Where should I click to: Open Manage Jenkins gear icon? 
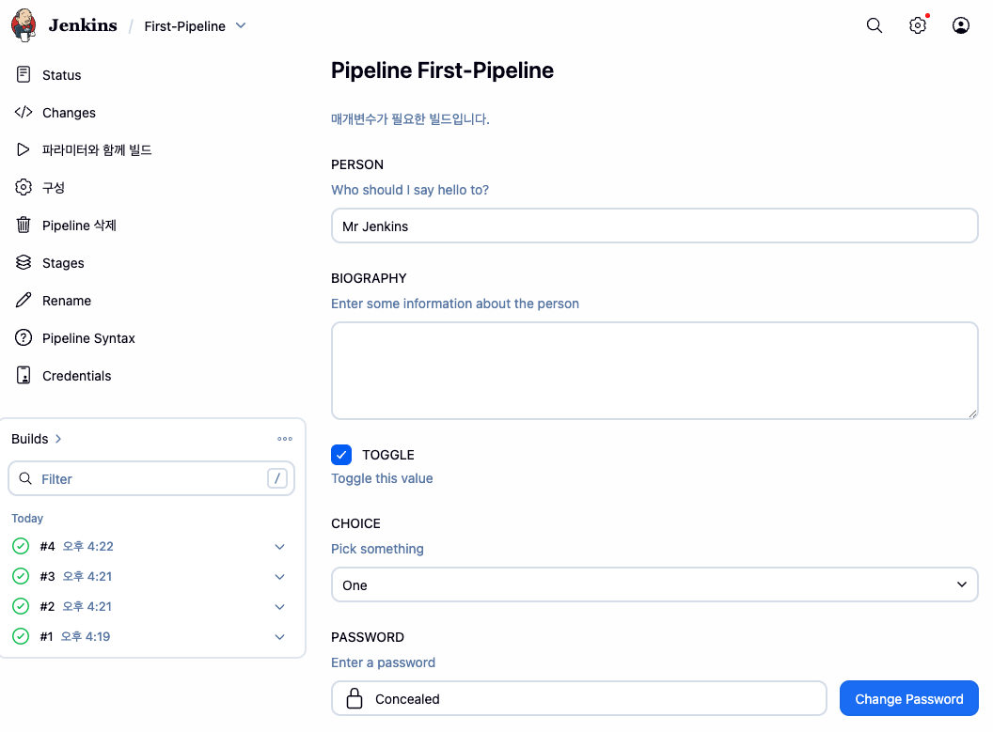[x=918, y=26]
